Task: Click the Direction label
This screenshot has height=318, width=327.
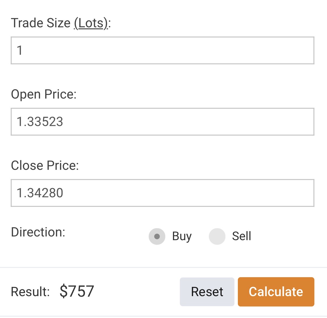Action: [38, 232]
